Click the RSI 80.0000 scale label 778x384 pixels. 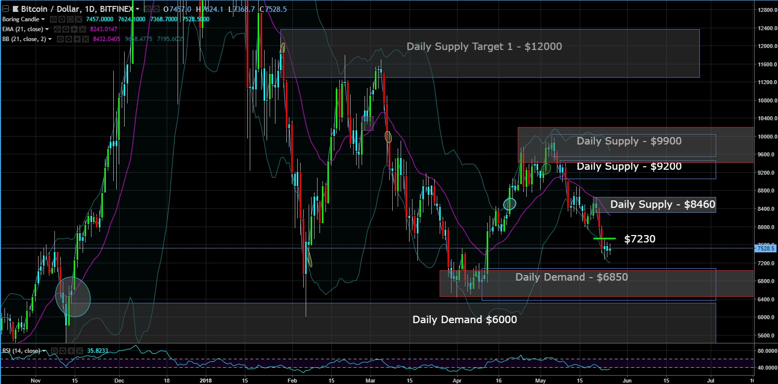[x=767, y=351]
